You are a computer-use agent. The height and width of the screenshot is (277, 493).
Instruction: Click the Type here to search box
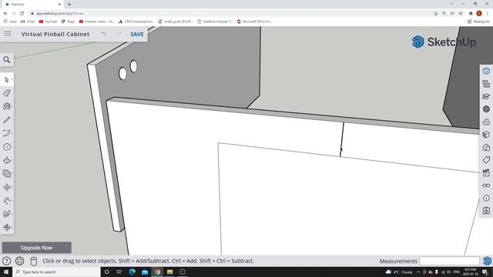click(56, 272)
